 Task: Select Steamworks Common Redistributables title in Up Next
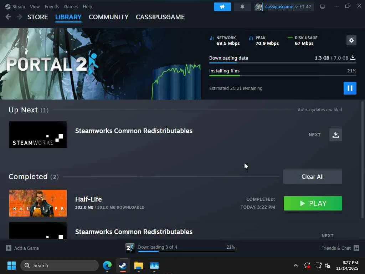(134, 131)
